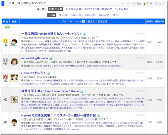Open avatar image of 1位 blog

[14, 42]
